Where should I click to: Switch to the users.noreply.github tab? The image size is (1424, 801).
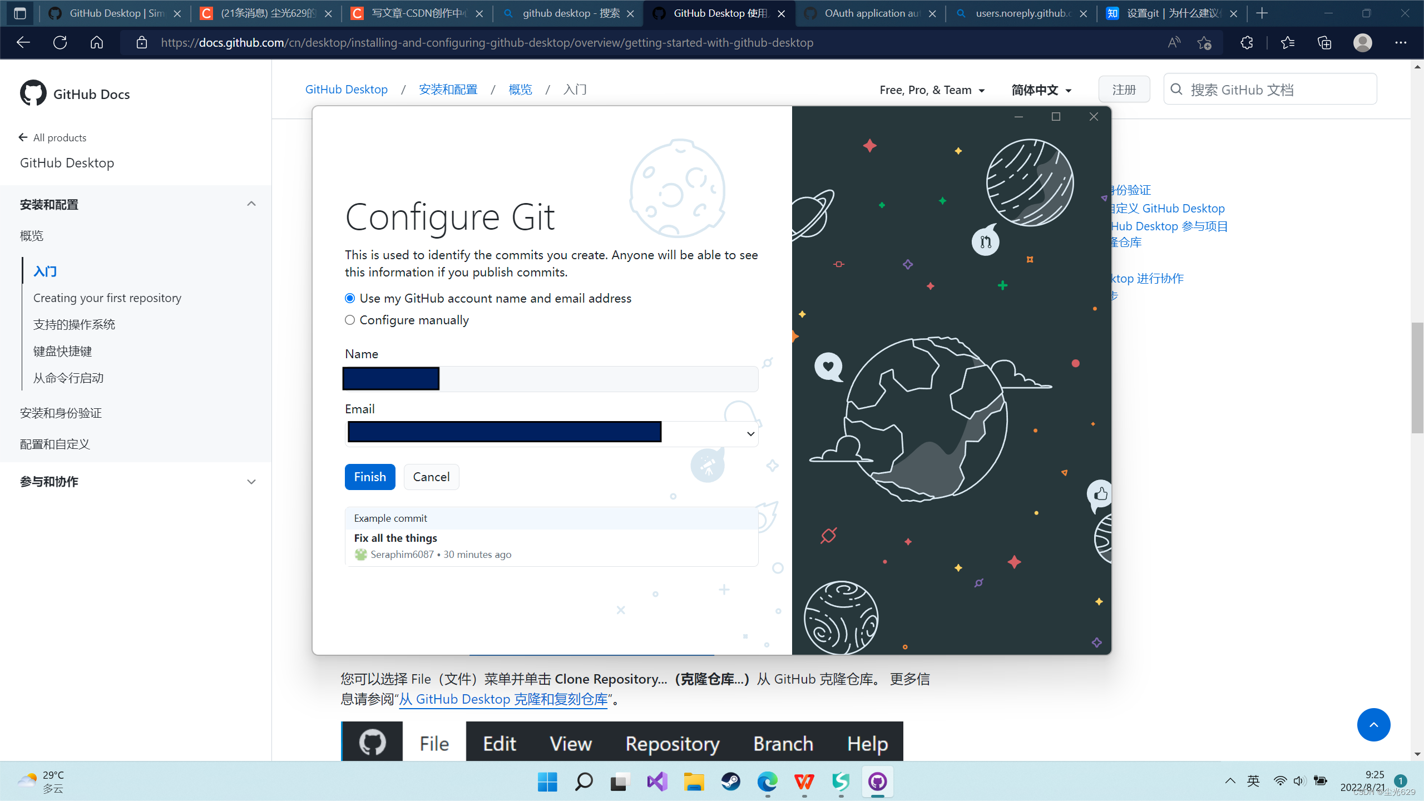point(1022,13)
